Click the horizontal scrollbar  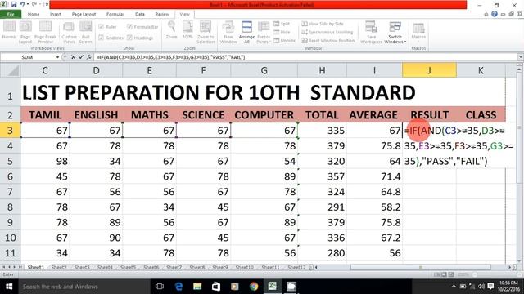click(x=420, y=267)
